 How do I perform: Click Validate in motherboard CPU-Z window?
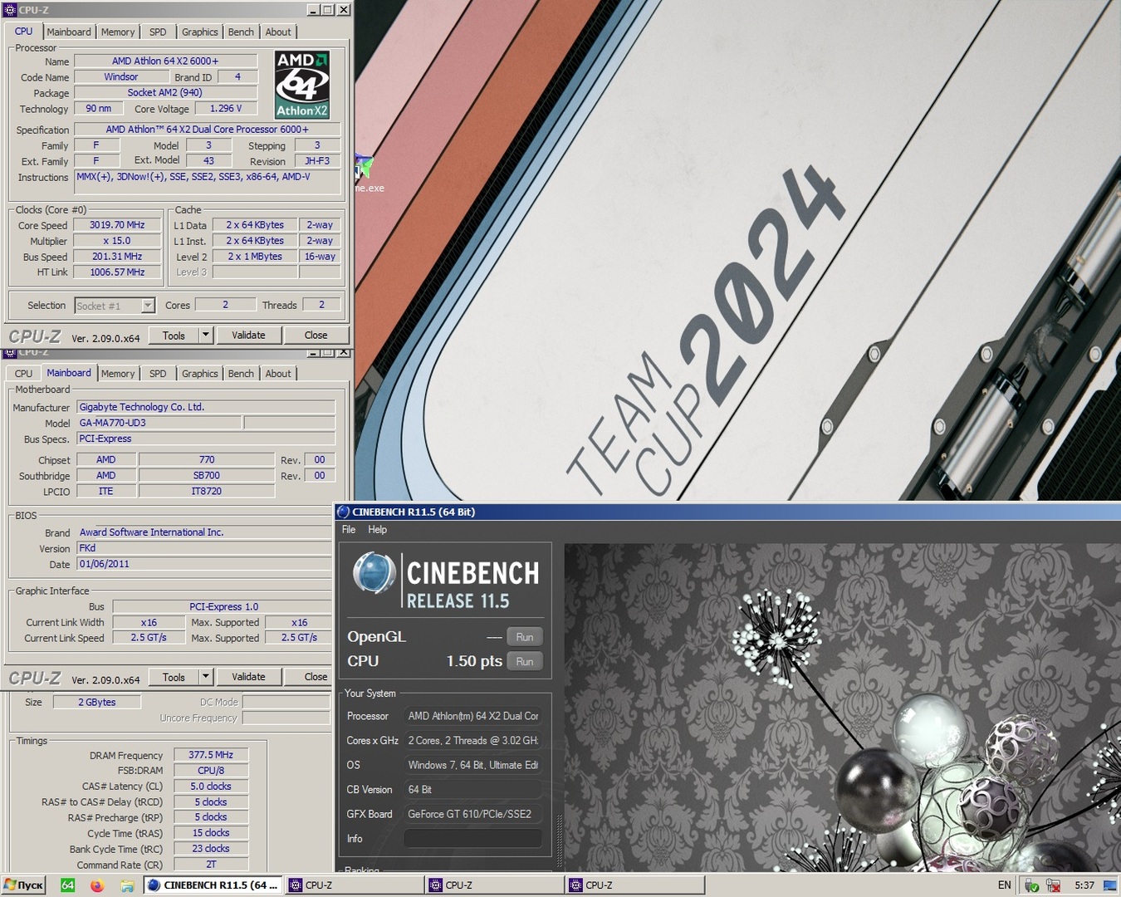[x=249, y=677]
